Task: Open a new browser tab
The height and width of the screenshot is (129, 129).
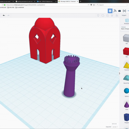Action: tap(80, 1)
